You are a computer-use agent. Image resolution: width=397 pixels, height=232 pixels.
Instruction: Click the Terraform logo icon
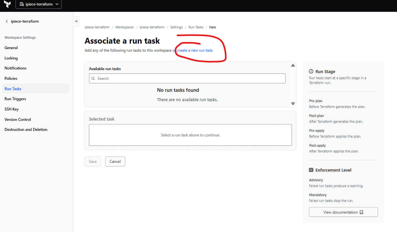(x=8, y=5)
